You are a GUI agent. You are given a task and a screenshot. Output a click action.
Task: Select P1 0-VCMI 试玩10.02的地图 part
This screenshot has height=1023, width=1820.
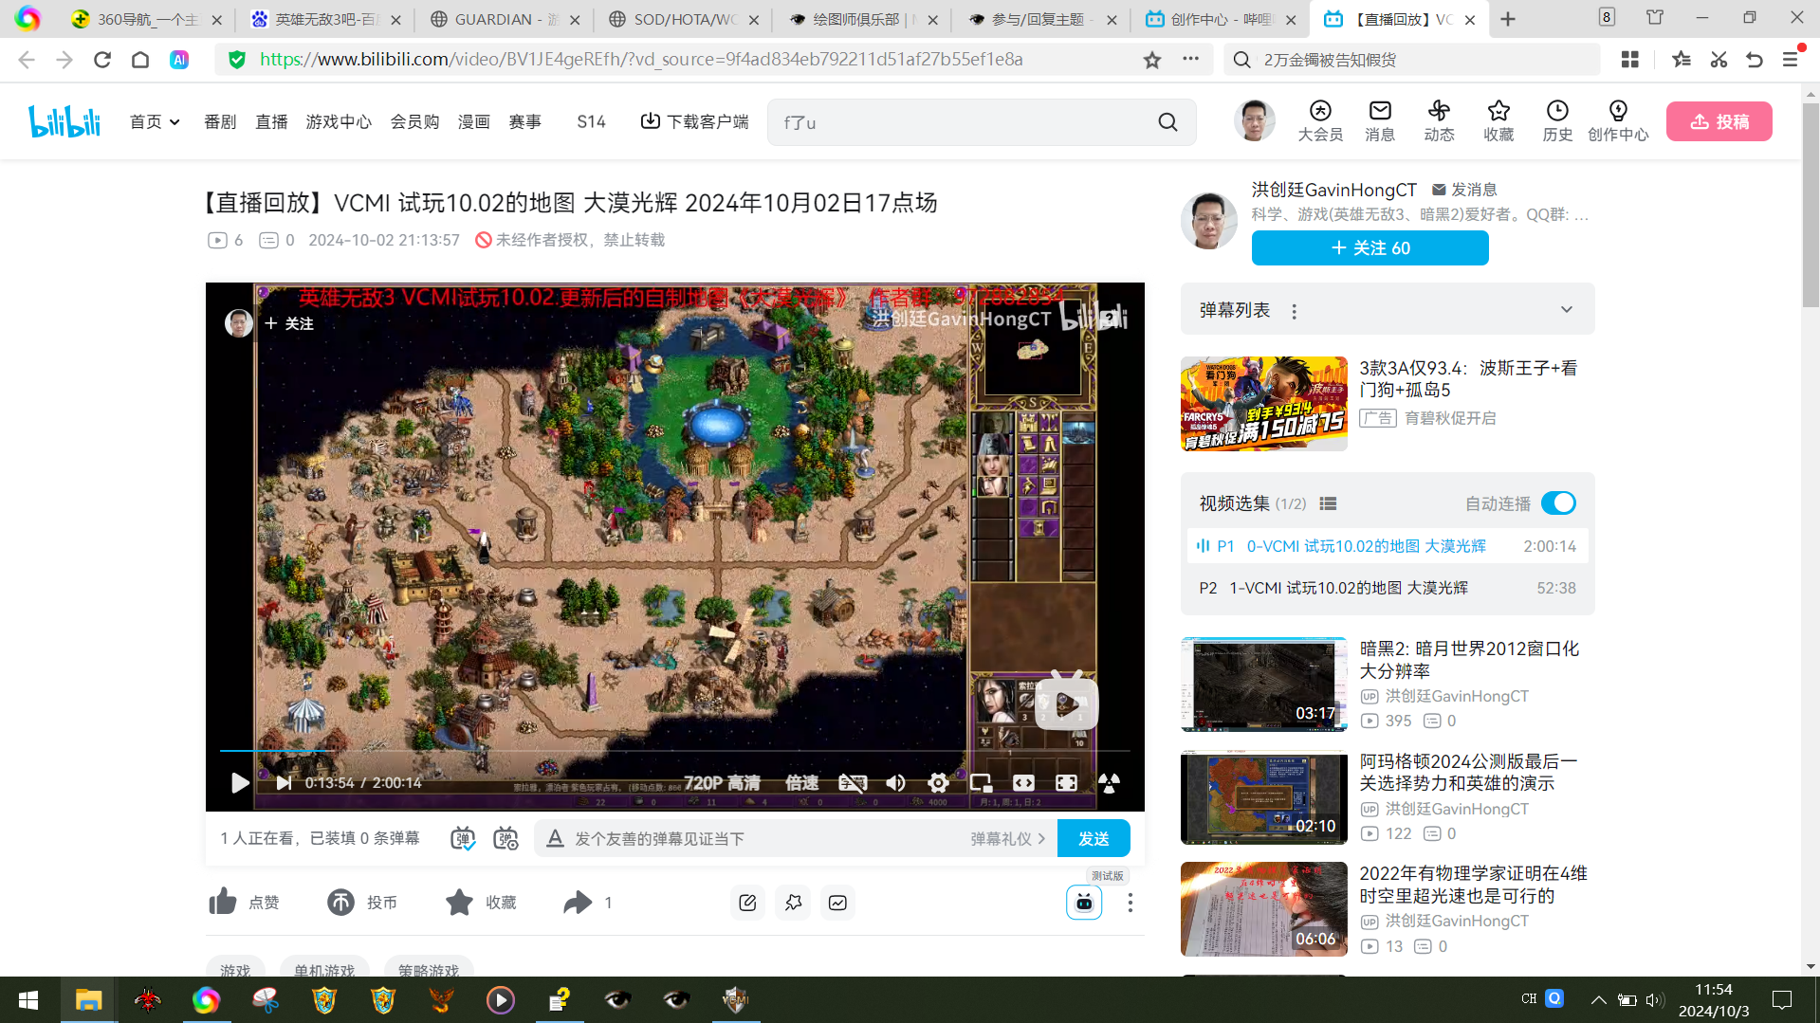pyautogui.click(x=1388, y=546)
